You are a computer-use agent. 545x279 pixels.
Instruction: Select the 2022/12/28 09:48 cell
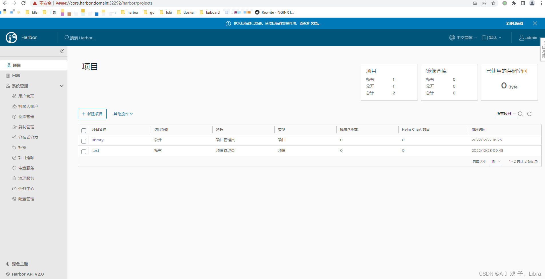point(487,151)
